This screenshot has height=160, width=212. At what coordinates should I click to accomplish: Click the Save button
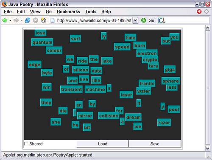pyautogui.click(x=155, y=144)
